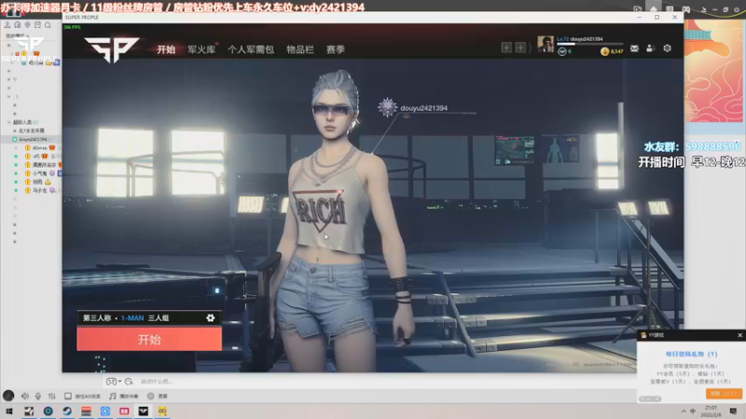Viewport: 746px width, 419px height.
Task: Open YY channel mode dropdown
Action: [x=17, y=35]
